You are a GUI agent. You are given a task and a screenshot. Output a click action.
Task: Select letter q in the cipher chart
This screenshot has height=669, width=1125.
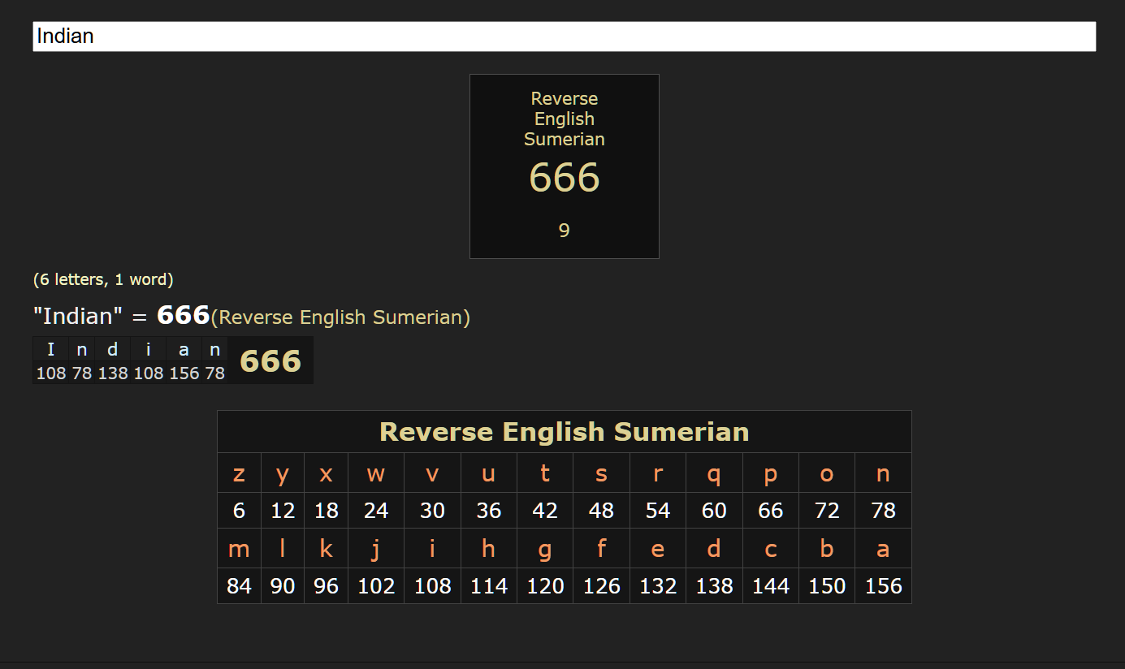(714, 474)
